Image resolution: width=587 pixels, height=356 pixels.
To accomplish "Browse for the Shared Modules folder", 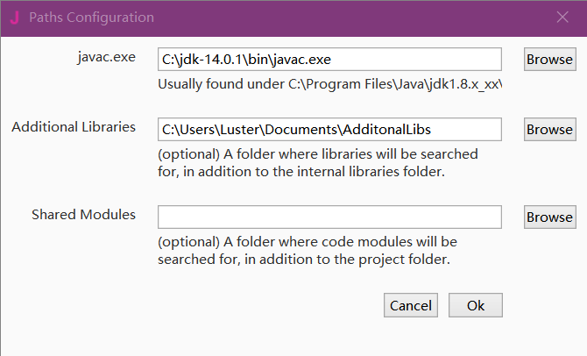I will (549, 217).
